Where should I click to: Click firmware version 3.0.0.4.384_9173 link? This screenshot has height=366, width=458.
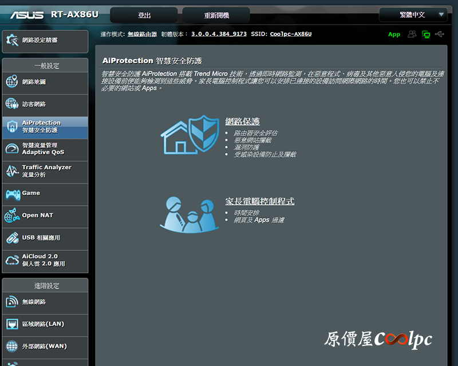tap(219, 34)
